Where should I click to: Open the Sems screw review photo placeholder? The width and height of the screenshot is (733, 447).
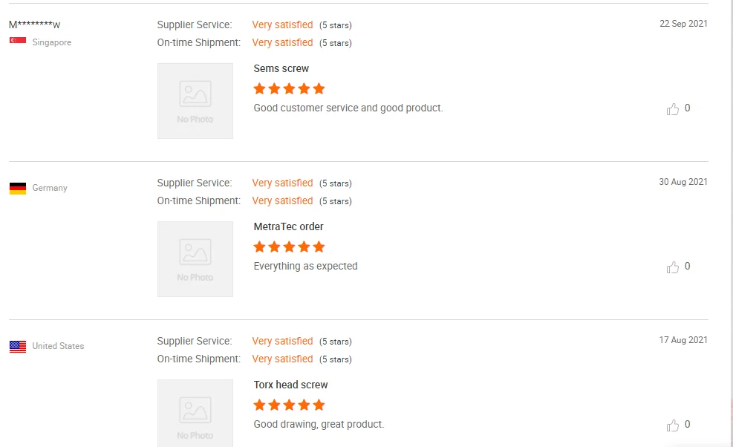(195, 101)
